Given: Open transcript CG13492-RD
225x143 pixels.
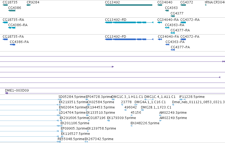Looking at the screenshot, I should point(129,22).
